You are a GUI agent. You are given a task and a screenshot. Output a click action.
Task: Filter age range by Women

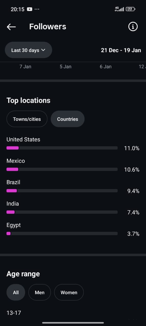click(69, 292)
